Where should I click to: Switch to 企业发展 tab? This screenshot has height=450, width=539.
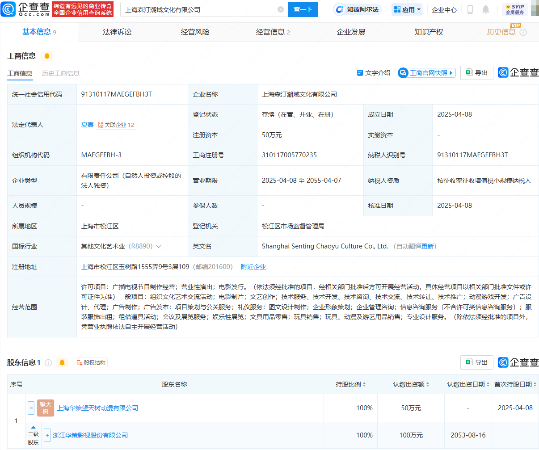tap(351, 32)
